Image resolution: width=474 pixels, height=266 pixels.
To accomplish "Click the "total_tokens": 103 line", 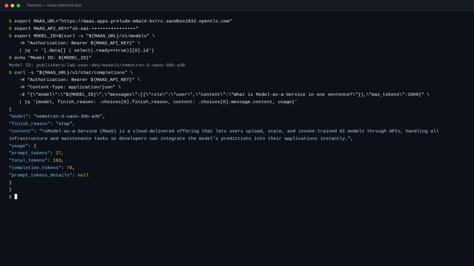I will click(36, 160).
